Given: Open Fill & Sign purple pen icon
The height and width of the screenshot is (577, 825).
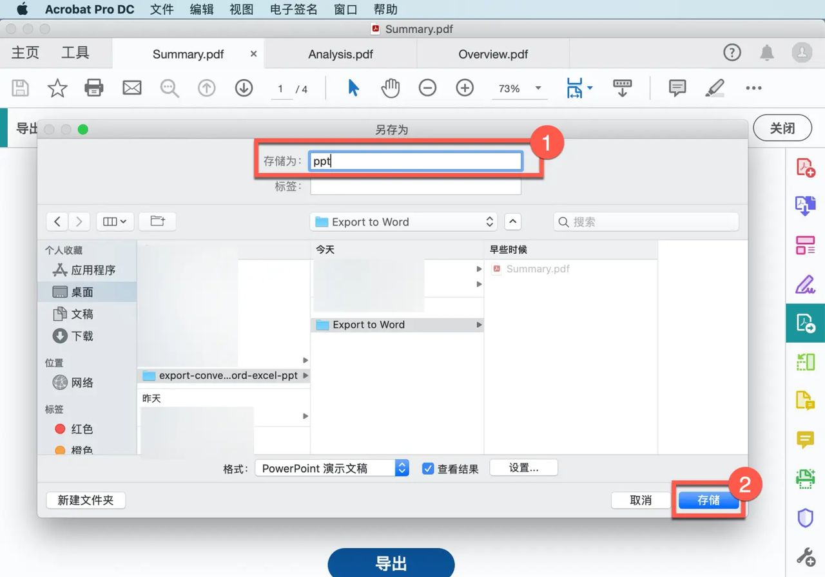Looking at the screenshot, I should click(806, 283).
